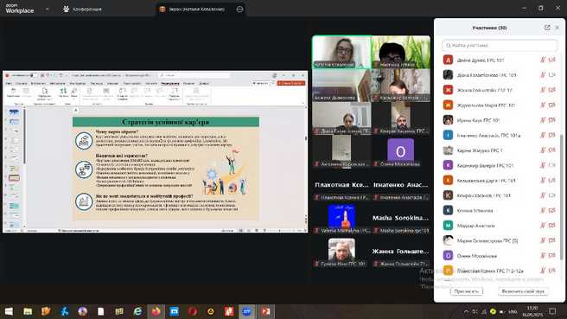The image size is (567, 319).
Task: Open PowerPoint icon in the taskbar
Action: point(265,311)
